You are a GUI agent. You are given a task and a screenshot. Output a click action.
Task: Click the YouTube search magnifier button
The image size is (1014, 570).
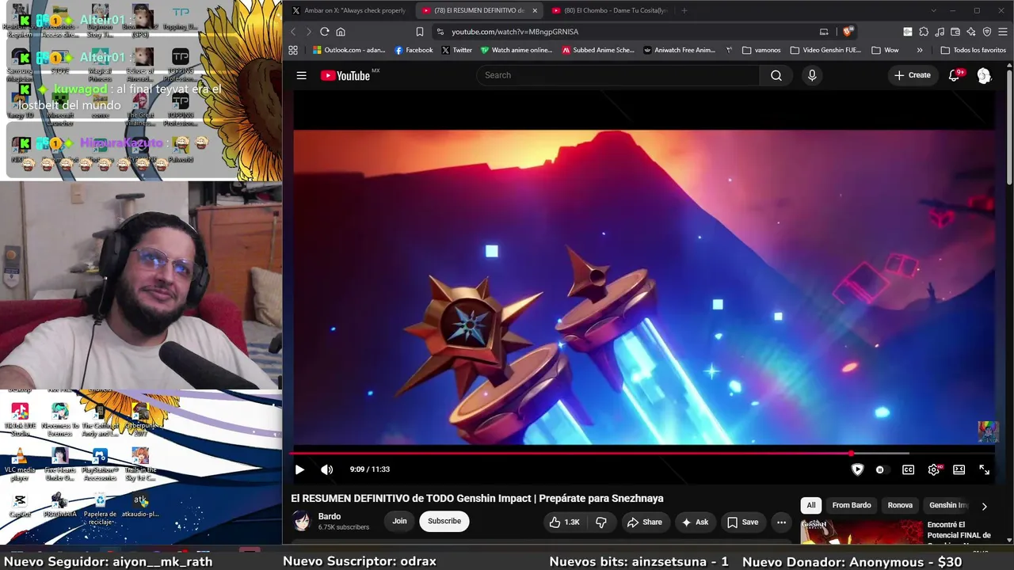(776, 75)
